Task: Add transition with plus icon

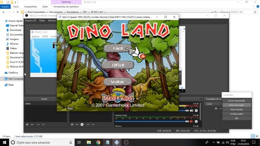Action: click(x=216, y=109)
